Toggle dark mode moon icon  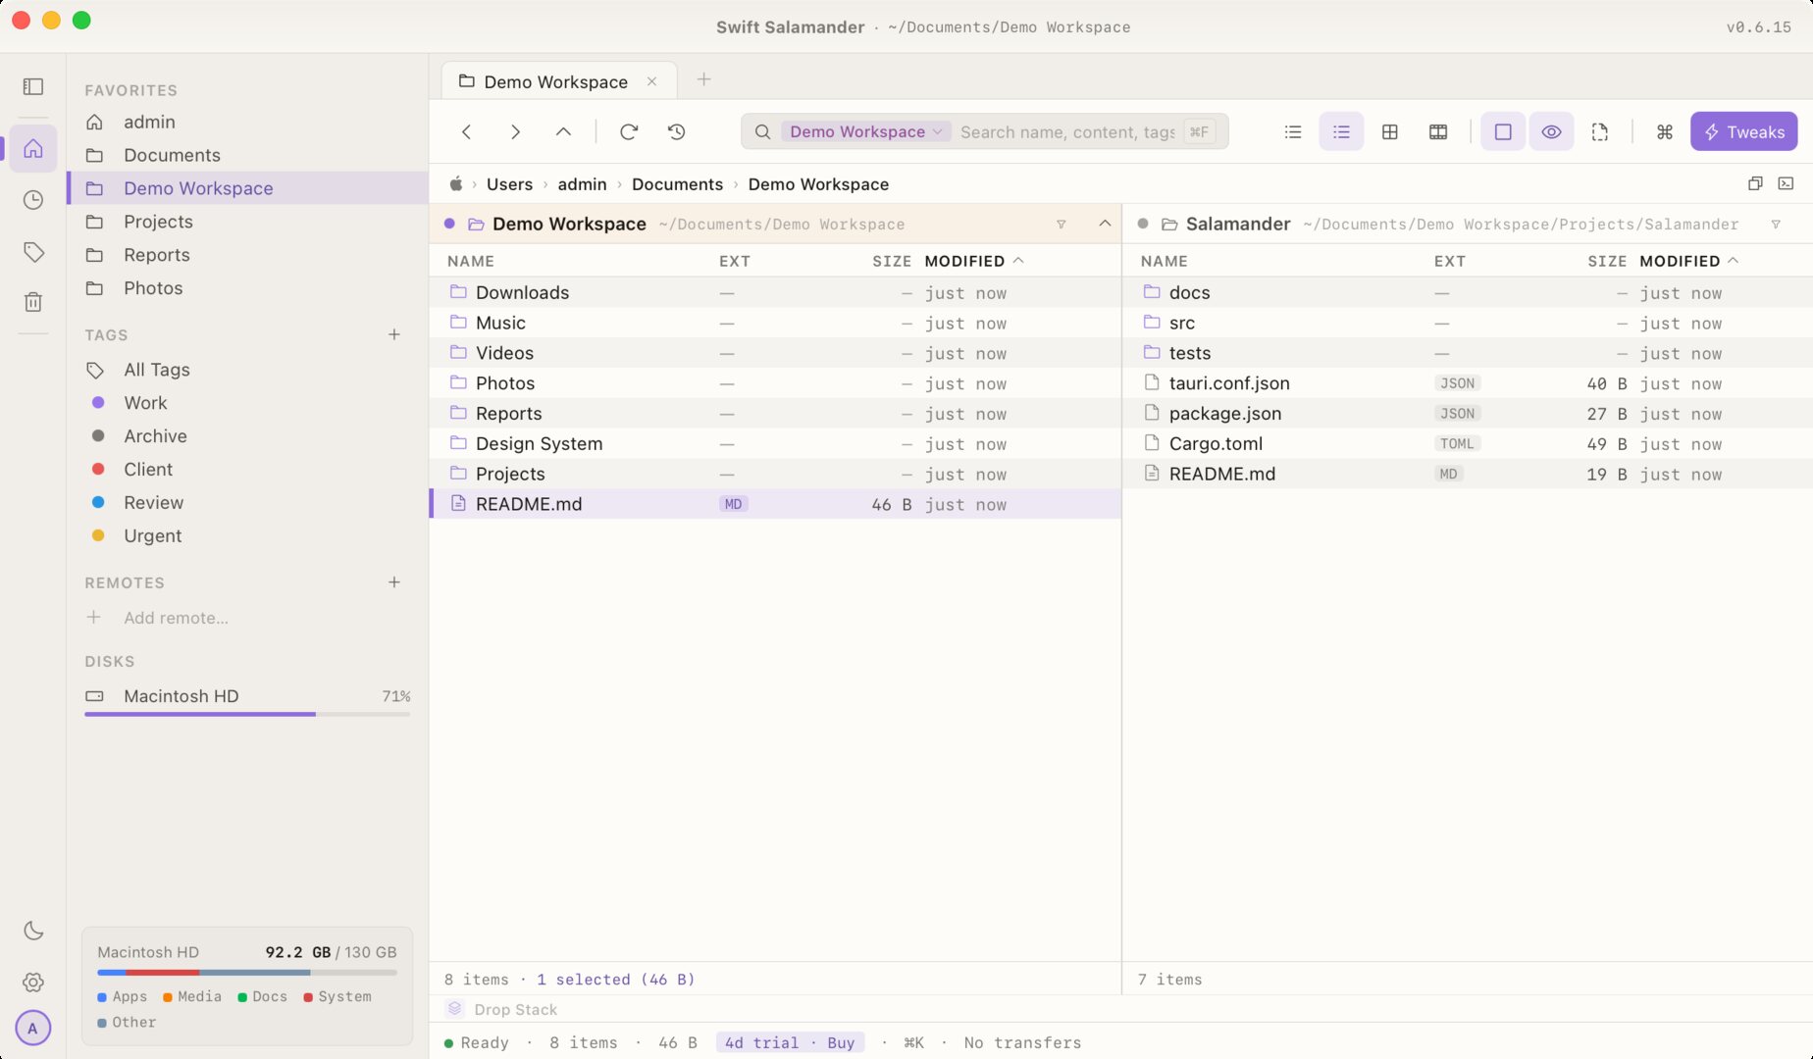[33, 931]
